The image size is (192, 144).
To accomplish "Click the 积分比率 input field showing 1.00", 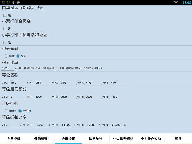I will (7, 68).
